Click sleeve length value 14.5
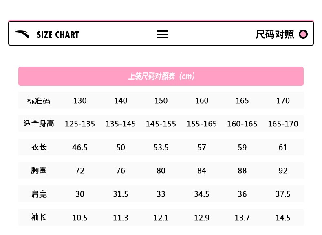The width and height of the screenshot is (322, 235). coord(283,218)
